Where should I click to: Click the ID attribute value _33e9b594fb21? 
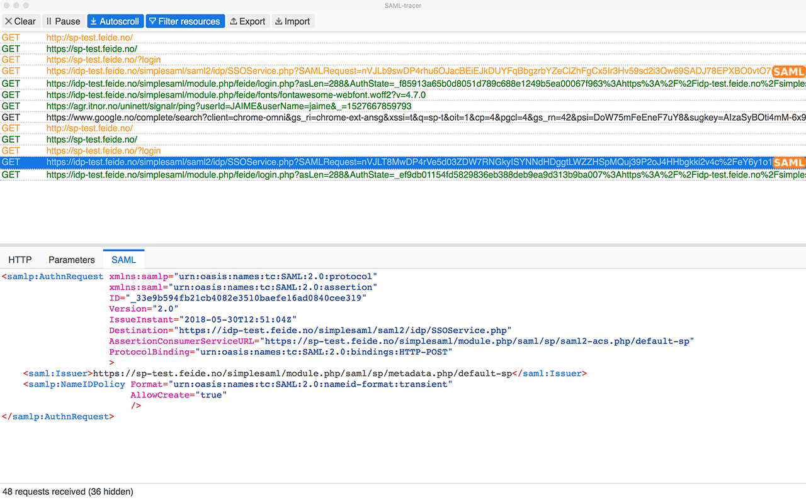[x=246, y=298]
